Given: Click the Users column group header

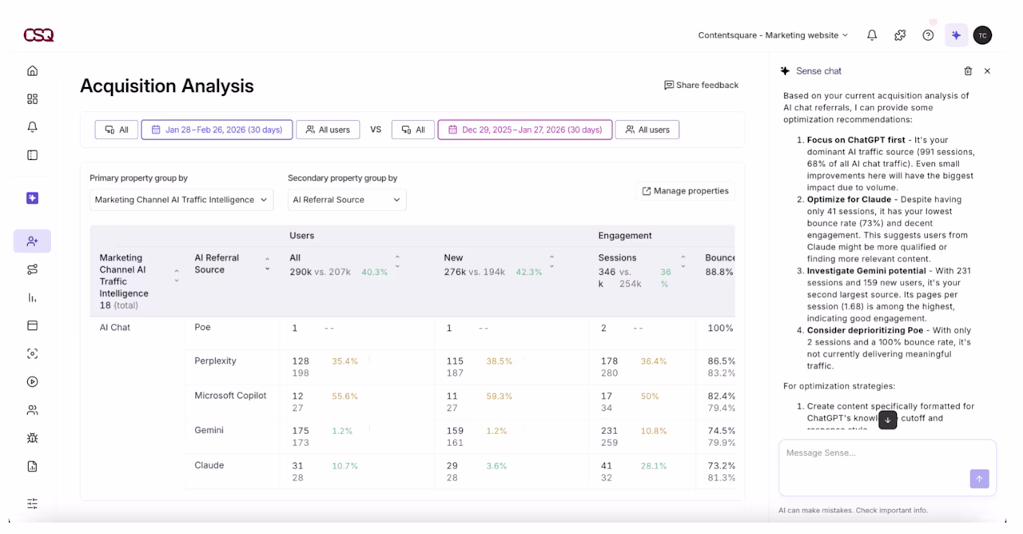Looking at the screenshot, I should [x=301, y=236].
